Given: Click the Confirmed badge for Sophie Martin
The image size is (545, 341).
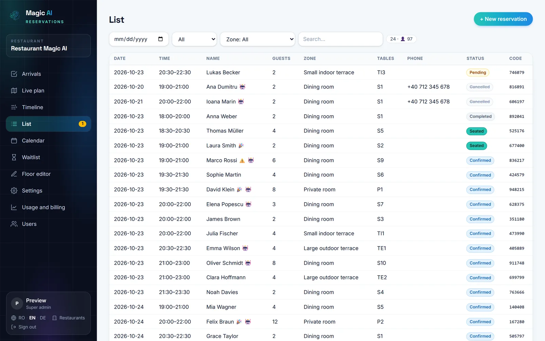Looking at the screenshot, I should pos(480,175).
